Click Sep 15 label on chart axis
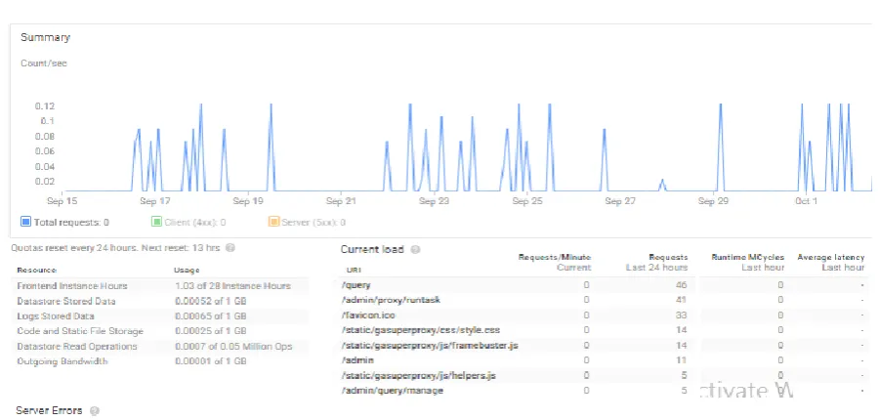878x420 pixels. (63, 201)
